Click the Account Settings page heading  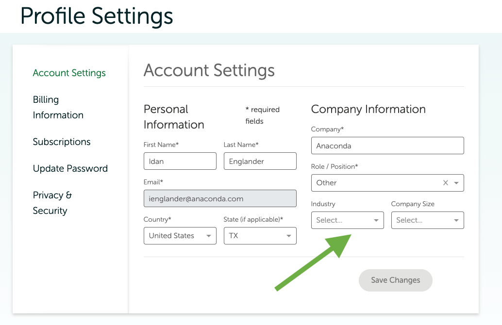point(209,70)
